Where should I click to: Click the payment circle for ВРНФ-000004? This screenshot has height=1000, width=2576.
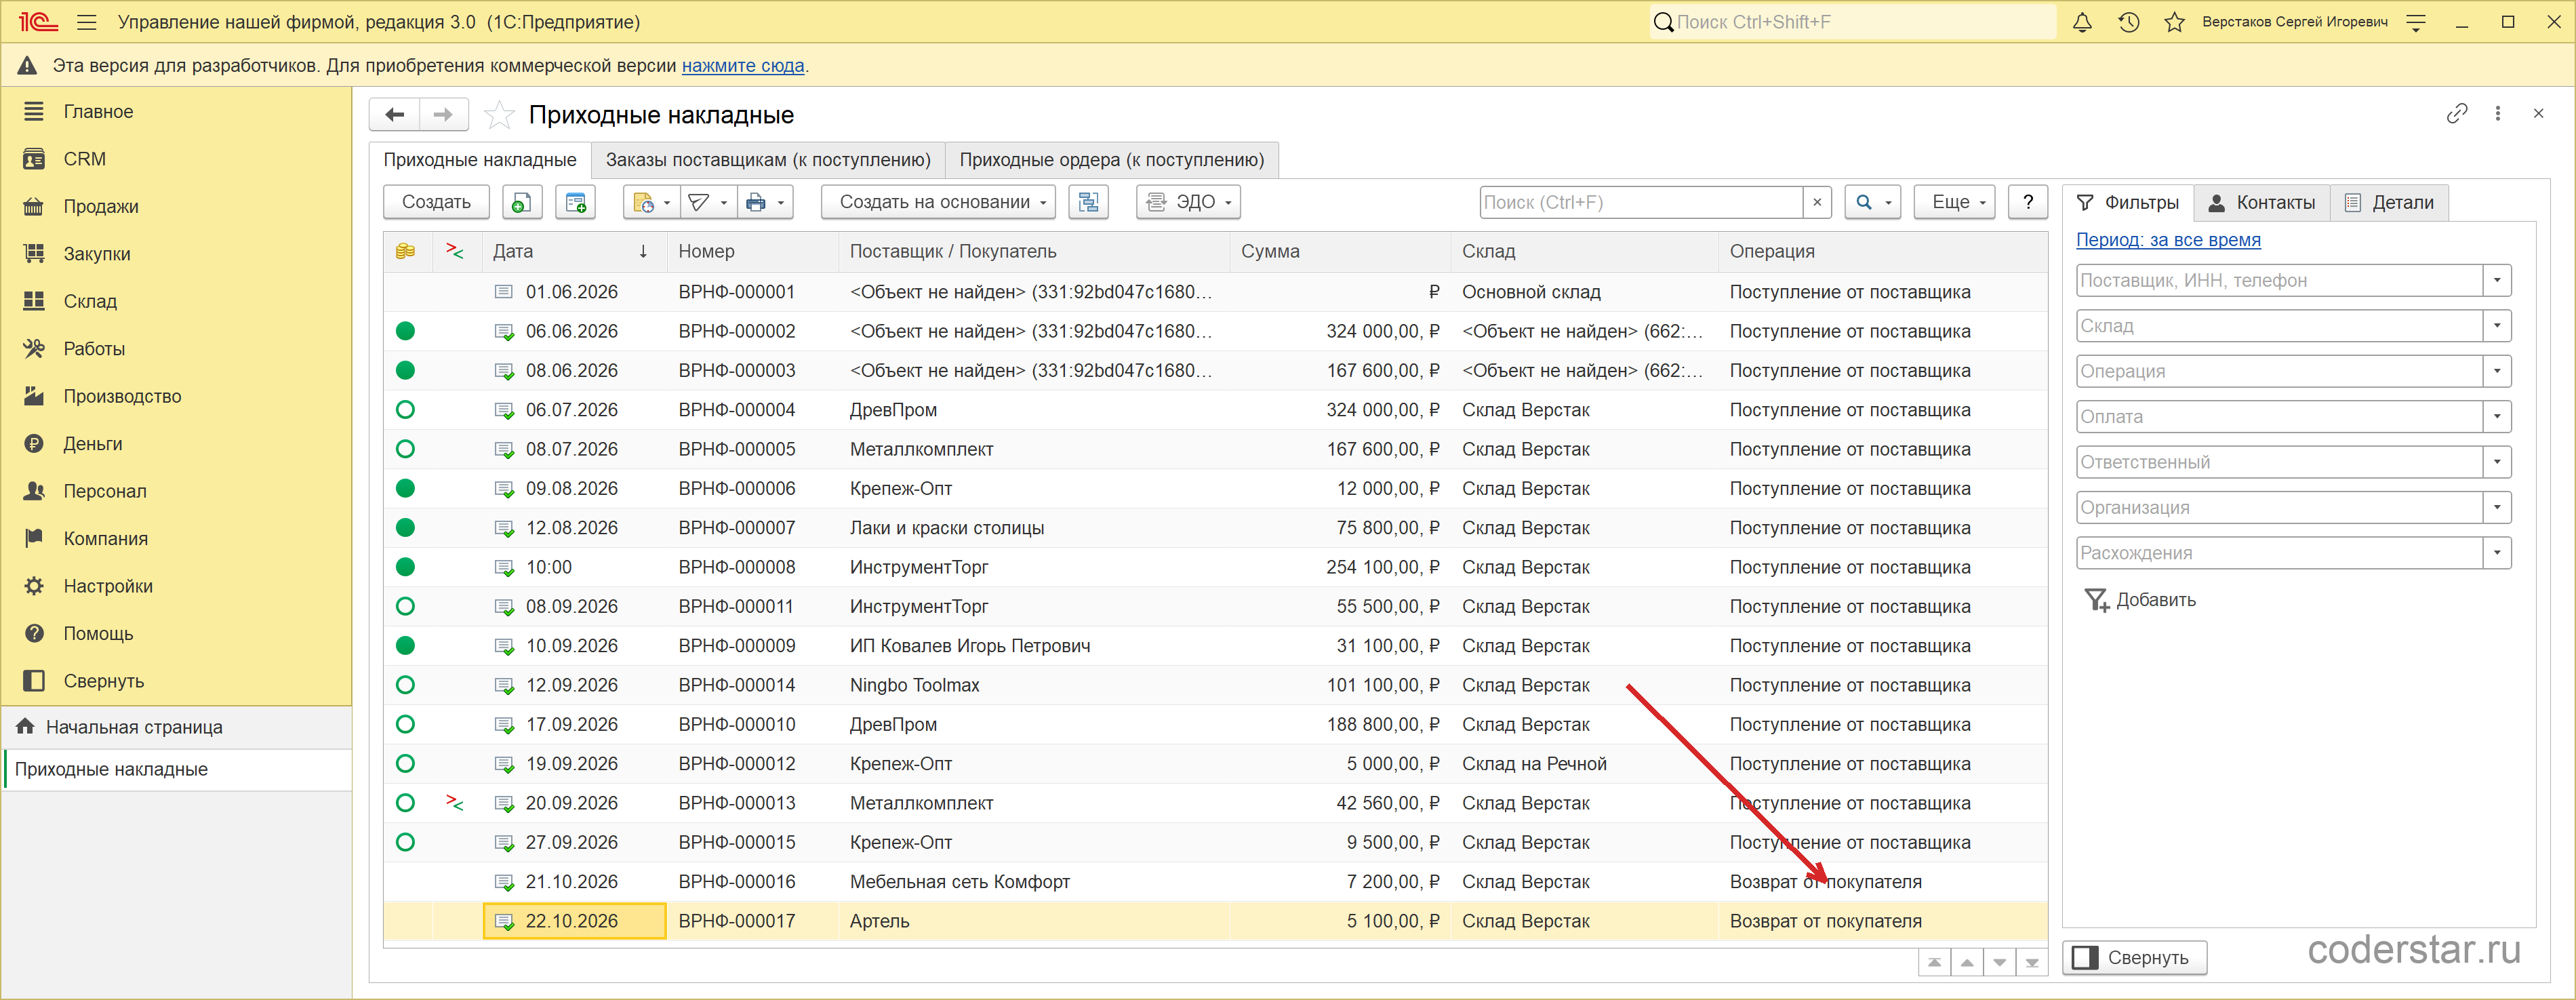tap(405, 410)
